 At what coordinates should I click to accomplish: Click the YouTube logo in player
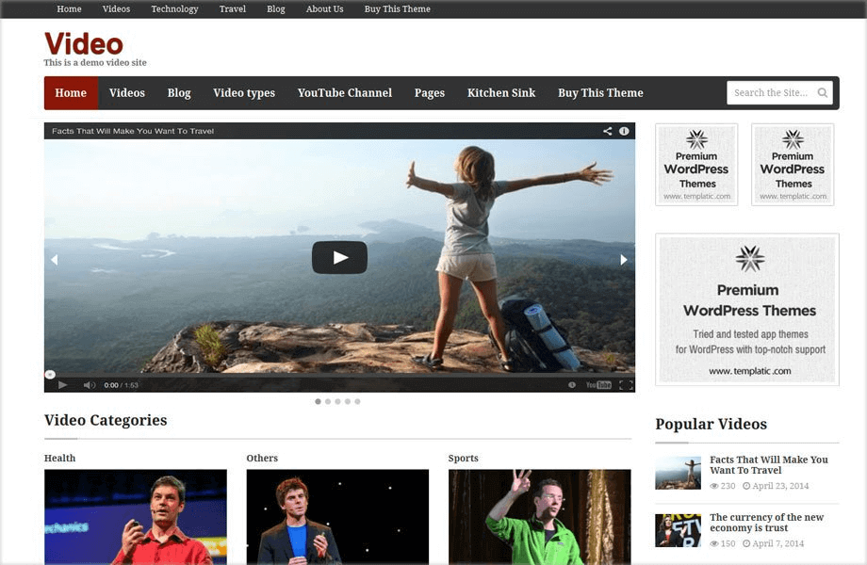(x=598, y=385)
